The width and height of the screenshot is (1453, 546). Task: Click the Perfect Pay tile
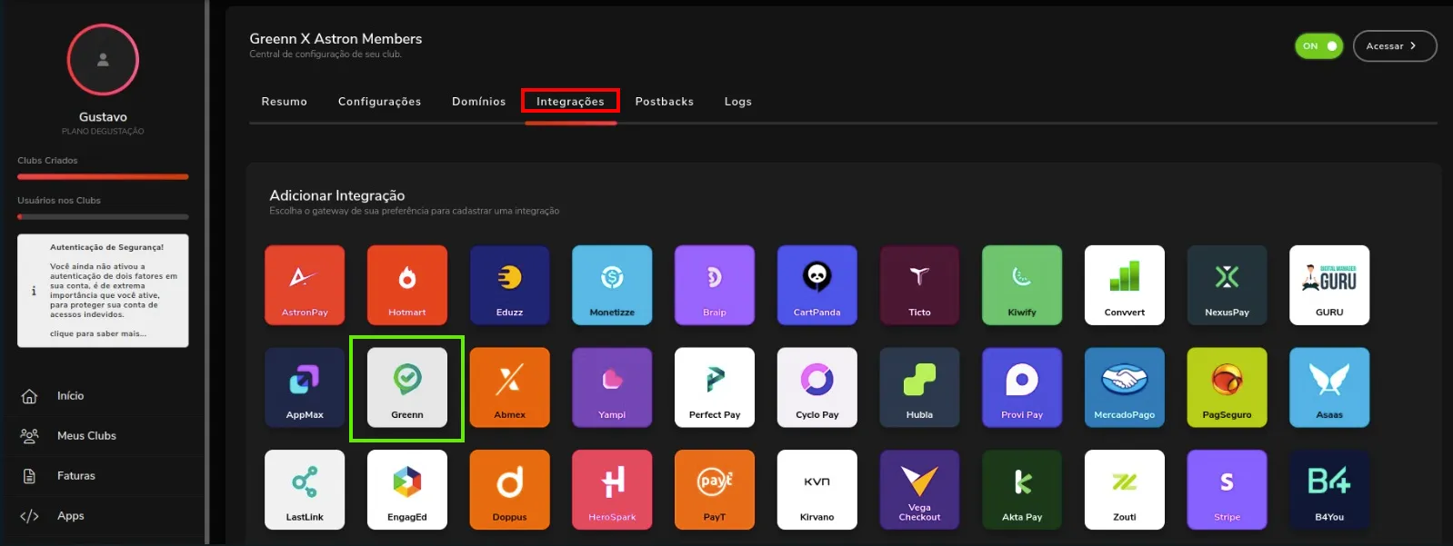[715, 388]
